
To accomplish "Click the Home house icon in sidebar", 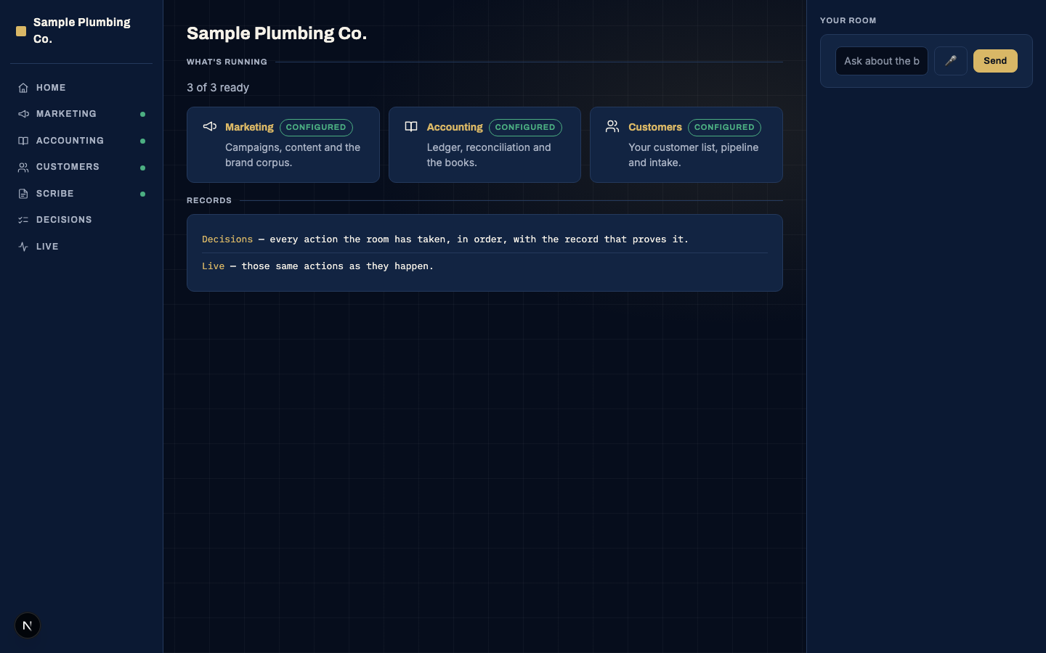I will 23,88.
